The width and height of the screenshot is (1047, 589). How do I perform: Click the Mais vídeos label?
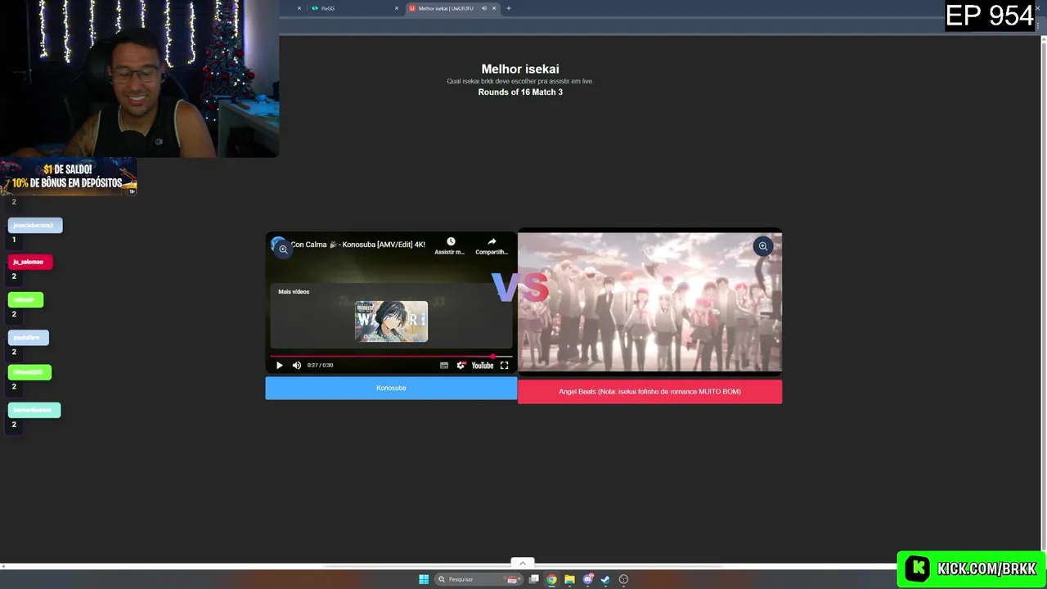click(294, 292)
